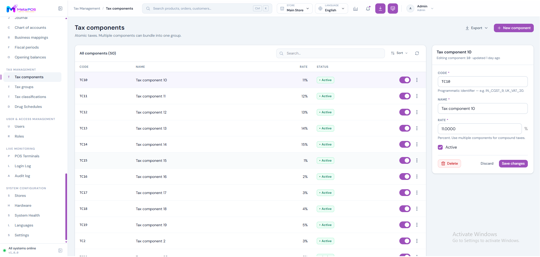The width and height of the screenshot is (540, 257).
Task: Open row actions menu for TC17
Action: click(x=417, y=193)
